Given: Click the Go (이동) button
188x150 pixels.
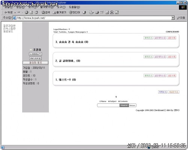Looking at the screenshot, I should coord(181,18).
